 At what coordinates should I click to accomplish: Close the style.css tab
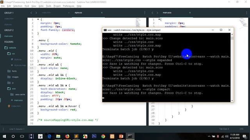tap(102, 13)
